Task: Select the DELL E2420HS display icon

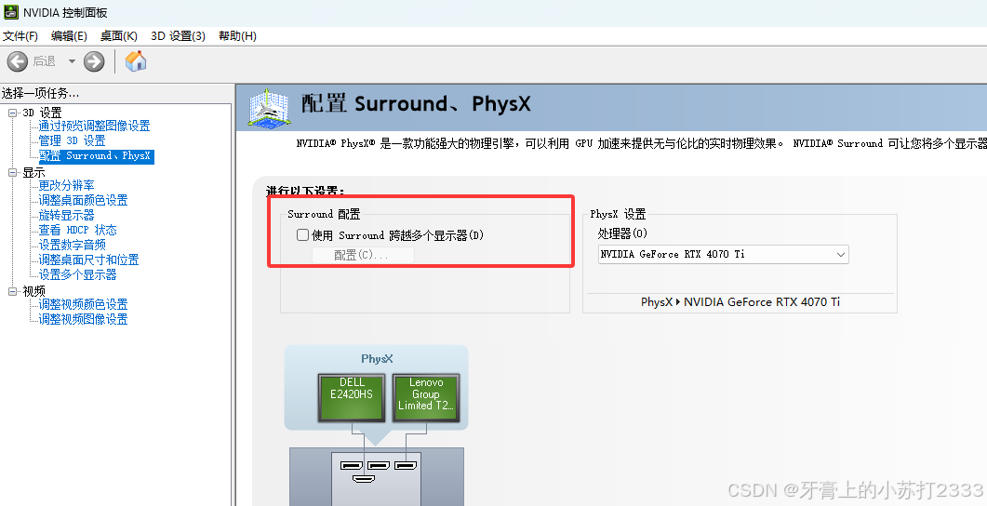Action: [x=352, y=398]
